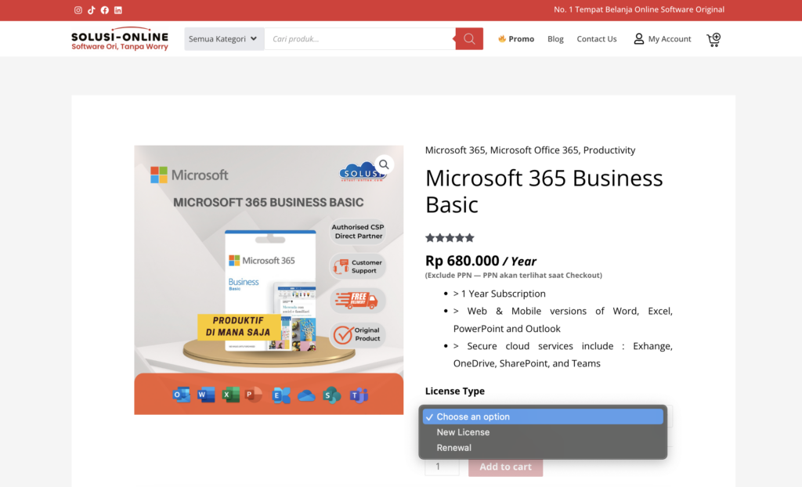Open the Contact Us page
This screenshot has height=487, width=802.
(x=596, y=39)
